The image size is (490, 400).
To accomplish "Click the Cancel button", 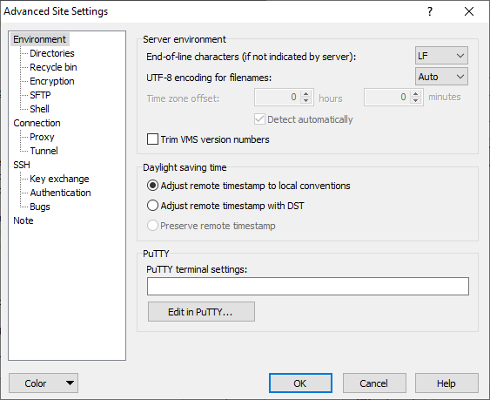I will tap(374, 383).
